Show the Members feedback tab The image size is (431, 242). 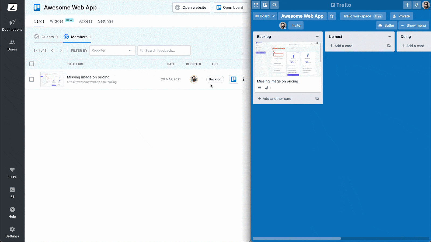click(x=77, y=37)
